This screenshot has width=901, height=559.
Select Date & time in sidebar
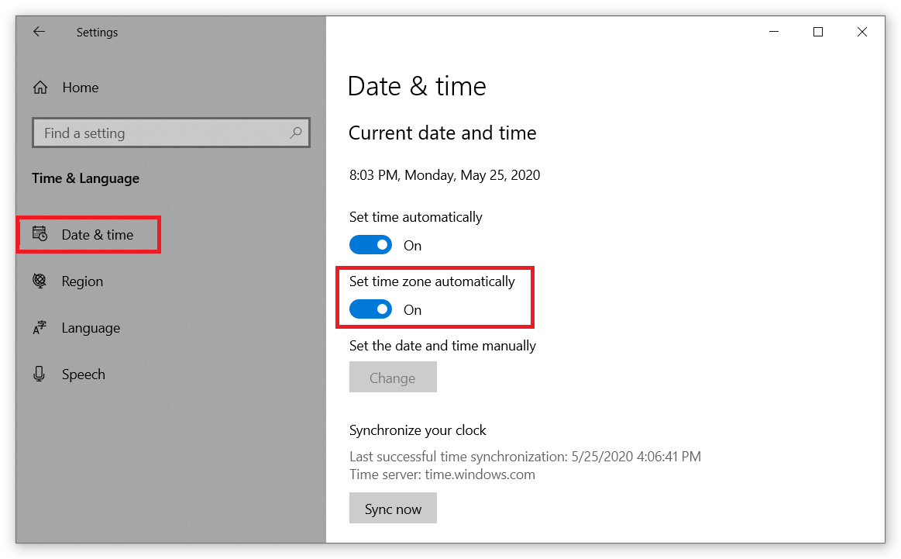coord(89,235)
